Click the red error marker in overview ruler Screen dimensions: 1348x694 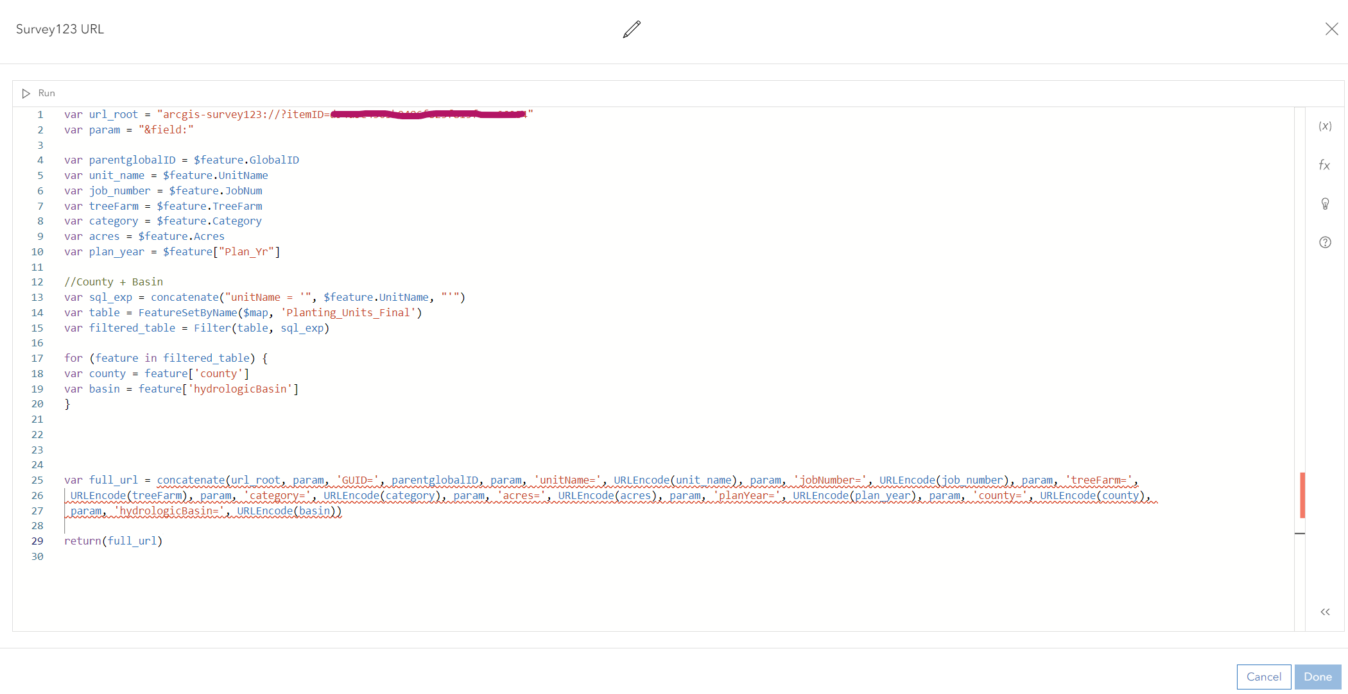point(1302,495)
